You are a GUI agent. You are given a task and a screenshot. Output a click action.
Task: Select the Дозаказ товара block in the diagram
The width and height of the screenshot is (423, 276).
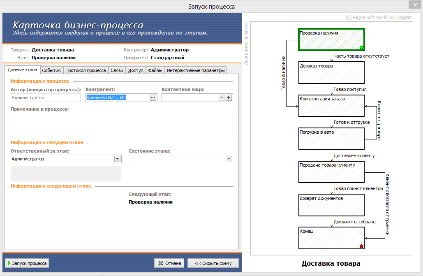[x=331, y=72]
